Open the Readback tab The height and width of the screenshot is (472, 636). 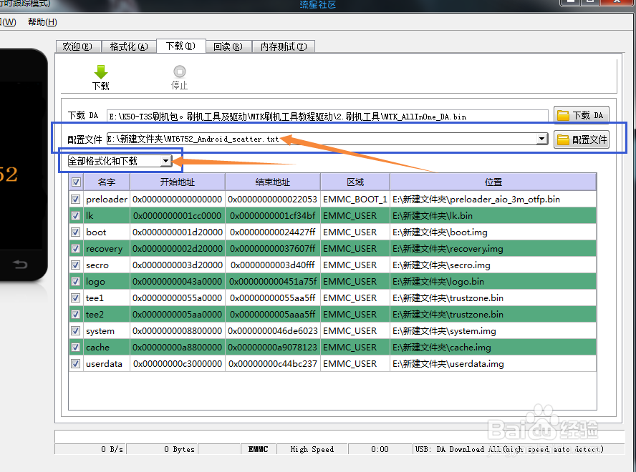228,46
